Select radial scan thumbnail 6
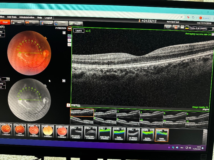The height and width of the screenshot is (160, 214). 197,116
